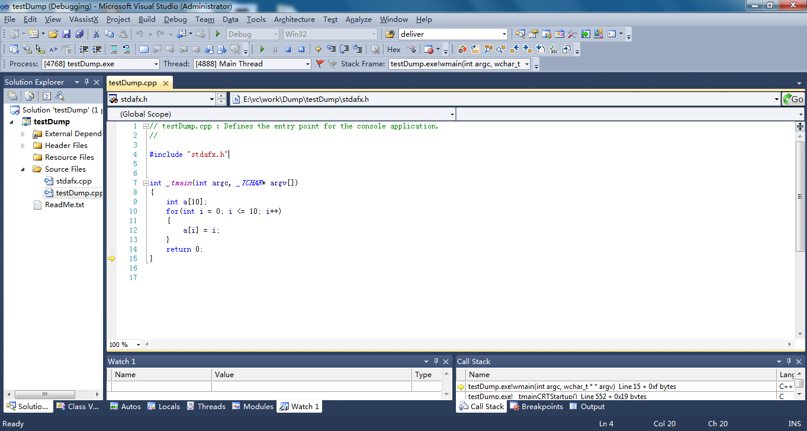Switch to the Modules tab

click(x=253, y=406)
